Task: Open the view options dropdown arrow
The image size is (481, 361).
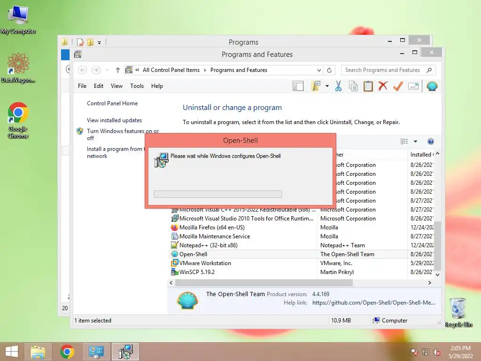Action: tap(415, 141)
